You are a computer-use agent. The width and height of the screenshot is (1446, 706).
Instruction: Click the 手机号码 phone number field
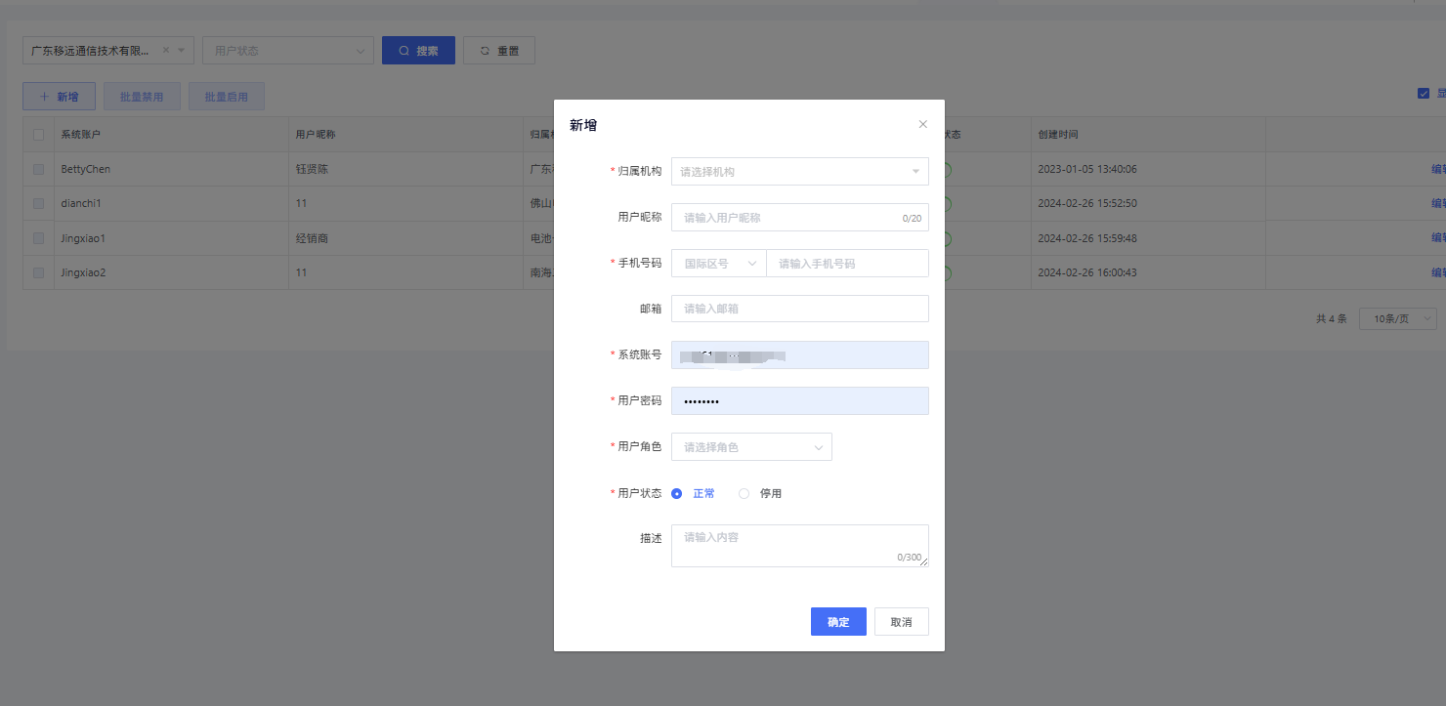tap(846, 264)
